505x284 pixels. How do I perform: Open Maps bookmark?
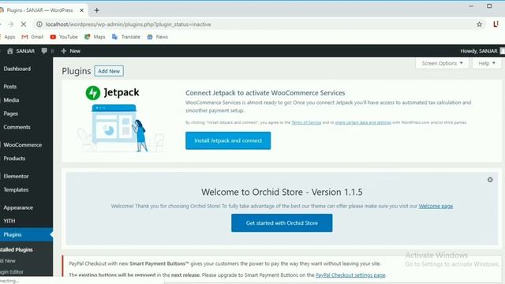coord(95,37)
